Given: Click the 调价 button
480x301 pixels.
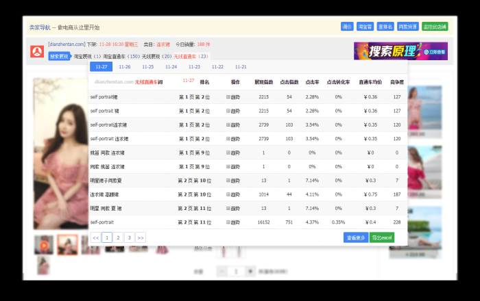Looking at the screenshot, I should pos(347,27).
